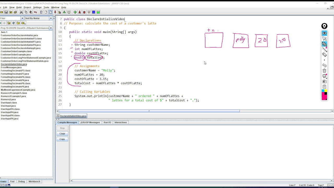
Task: Click the Remove CSD toolbar icon
Action: tap(46, 12)
